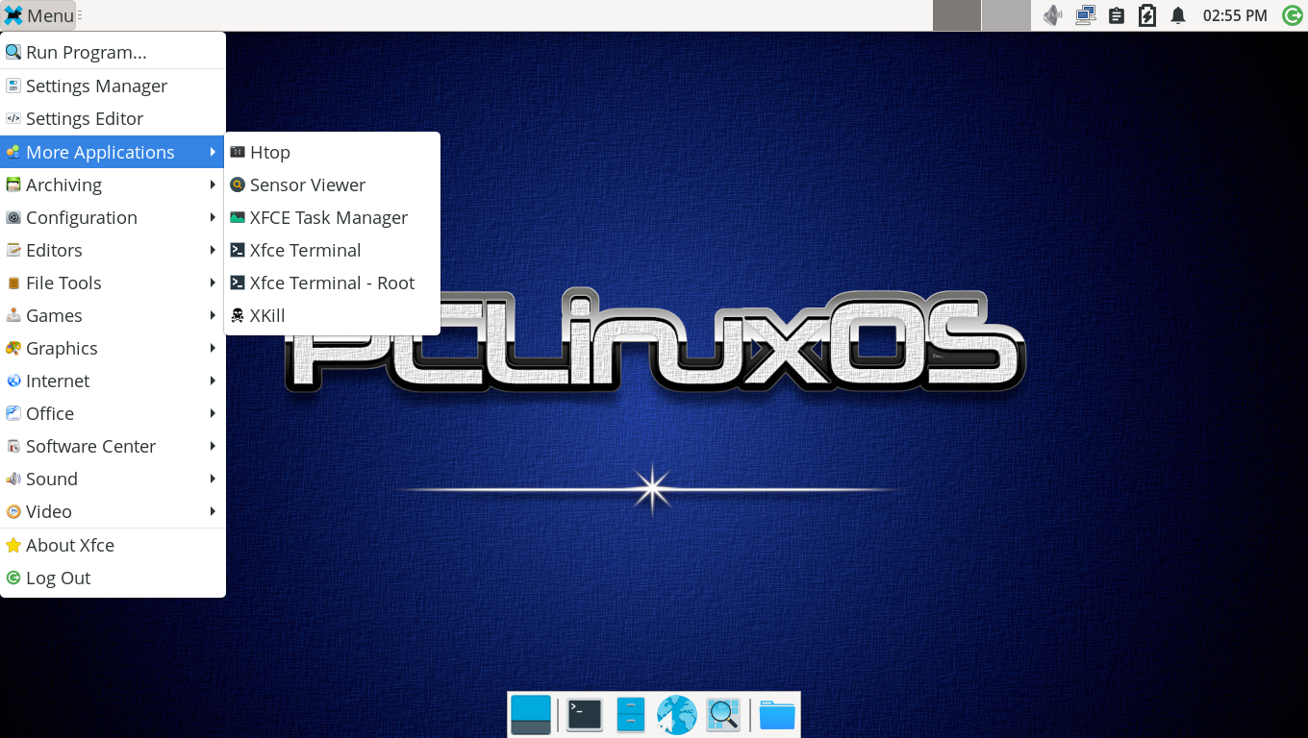The width and height of the screenshot is (1308, 738).
Task: Open the Sound category
Action: tap(113, 479)
